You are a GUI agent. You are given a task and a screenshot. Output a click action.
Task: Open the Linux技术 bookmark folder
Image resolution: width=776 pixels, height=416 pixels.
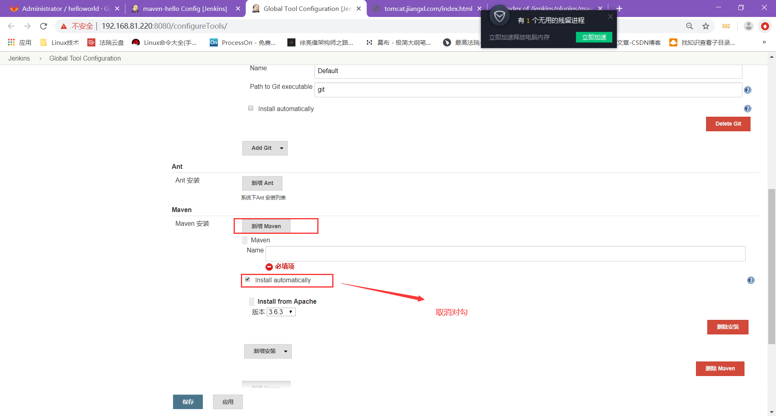point(60,42)
